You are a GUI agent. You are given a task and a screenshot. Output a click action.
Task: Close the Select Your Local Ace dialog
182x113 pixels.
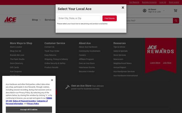(x=123, y=8)
